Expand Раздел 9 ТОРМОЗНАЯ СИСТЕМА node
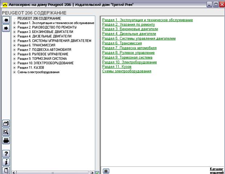 click(x=14, y=59)
